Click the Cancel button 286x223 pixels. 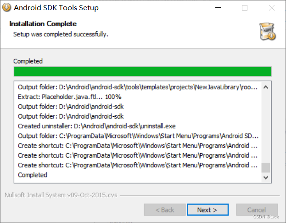[x=257, y=210]
